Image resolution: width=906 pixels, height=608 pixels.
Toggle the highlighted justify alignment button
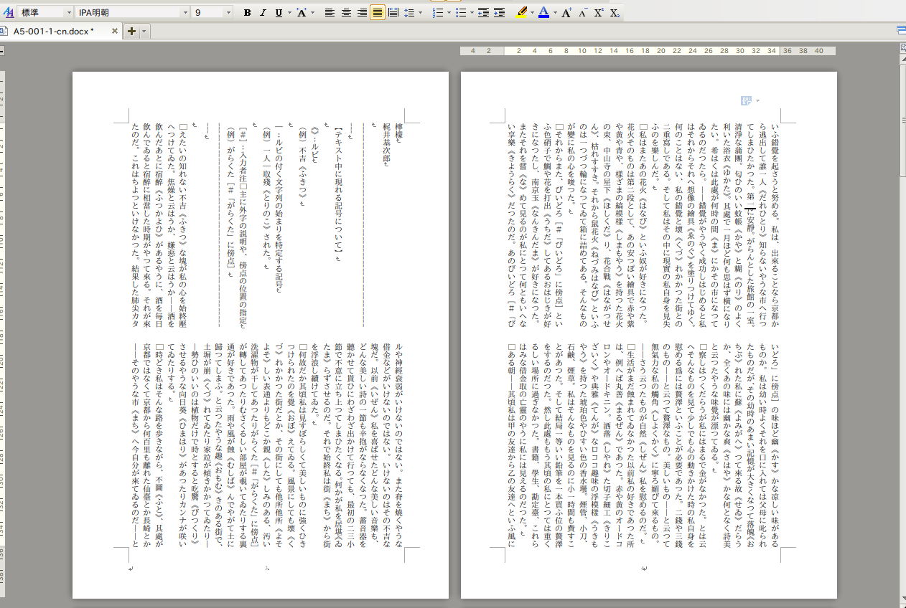point(378,13)
